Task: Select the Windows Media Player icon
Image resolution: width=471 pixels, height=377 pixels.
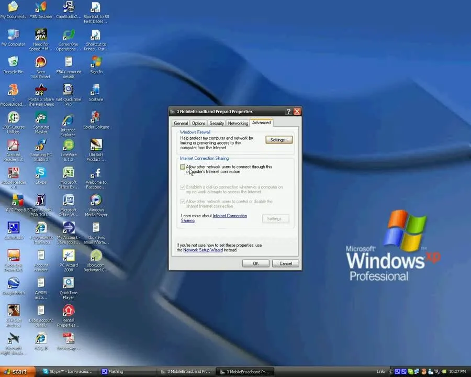Action: [96, 206]
